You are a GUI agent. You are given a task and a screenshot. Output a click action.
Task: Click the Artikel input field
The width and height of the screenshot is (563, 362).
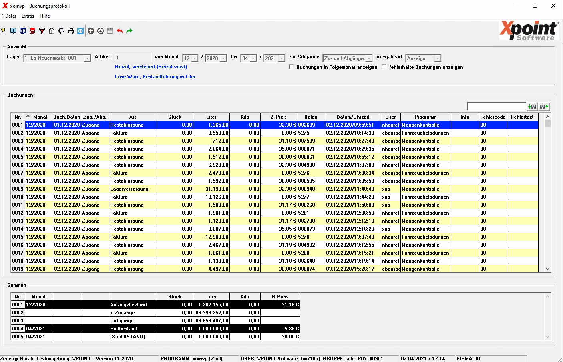[133, 58]
